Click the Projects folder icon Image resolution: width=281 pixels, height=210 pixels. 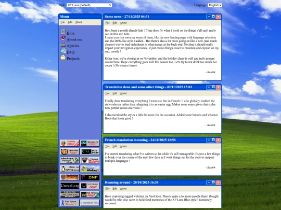coord(63,58)
